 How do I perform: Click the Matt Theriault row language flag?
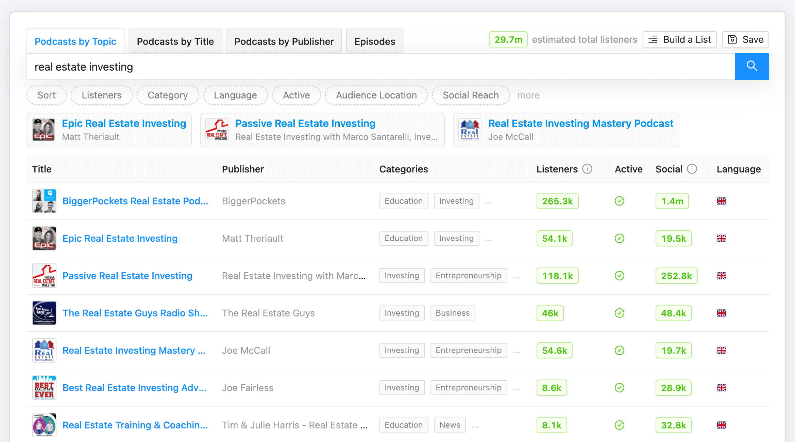[x=722, y=238]
